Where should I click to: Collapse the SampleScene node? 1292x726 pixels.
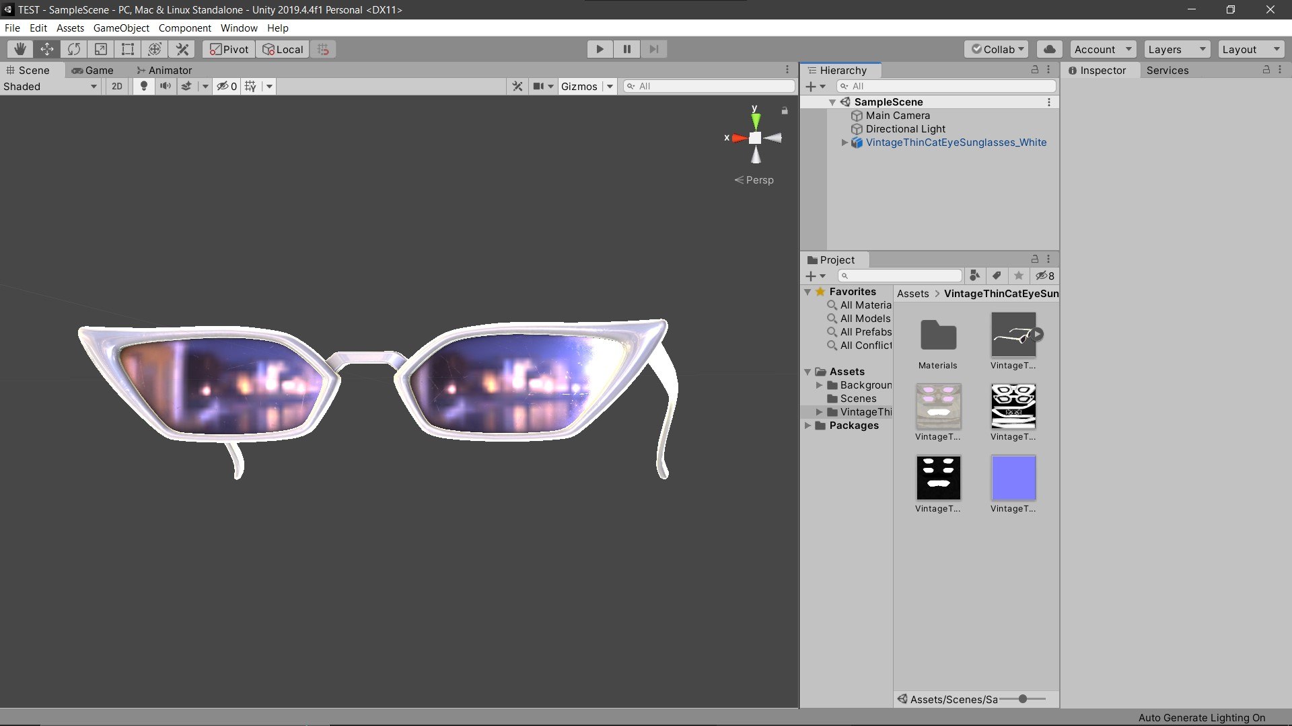coord(832,102)
